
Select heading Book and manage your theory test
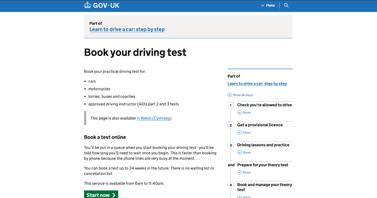click(x=265, y=187)
